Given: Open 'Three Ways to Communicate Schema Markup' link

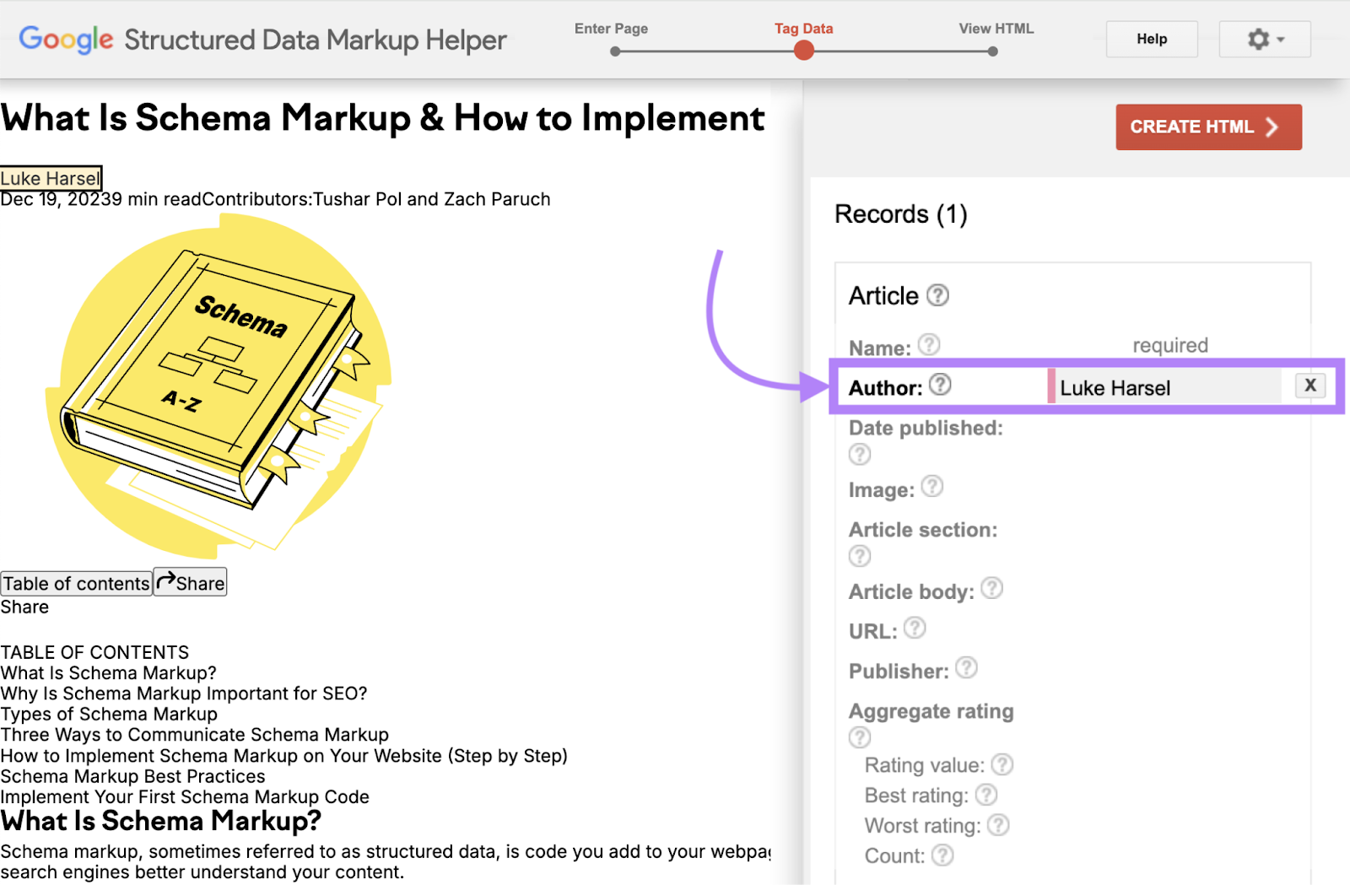Looking at the screenshot, I should point(194,734).
